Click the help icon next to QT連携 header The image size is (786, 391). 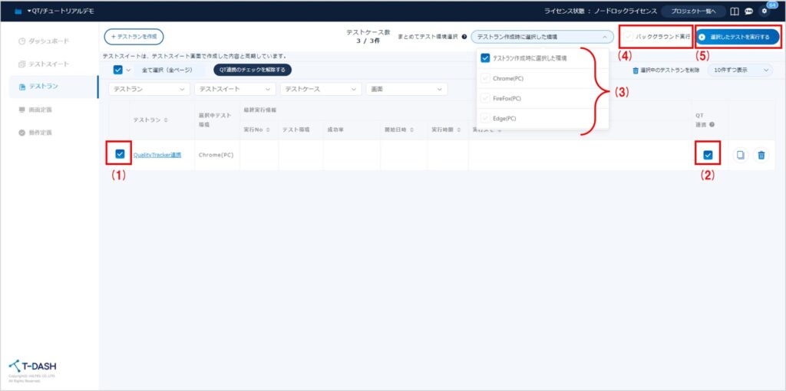coord(713,124)
